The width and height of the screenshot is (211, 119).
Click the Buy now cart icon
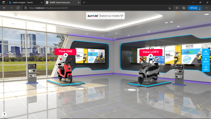pos(206,60)
